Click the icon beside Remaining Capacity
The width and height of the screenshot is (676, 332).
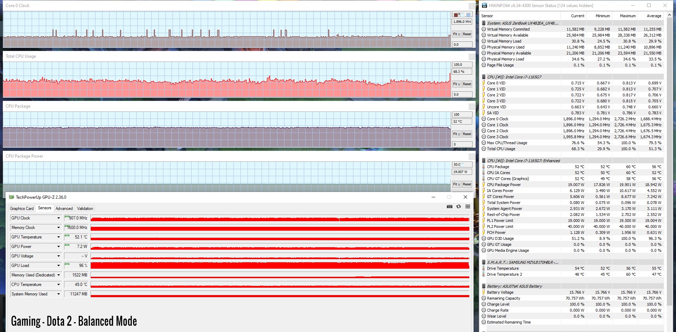(484, 298)
